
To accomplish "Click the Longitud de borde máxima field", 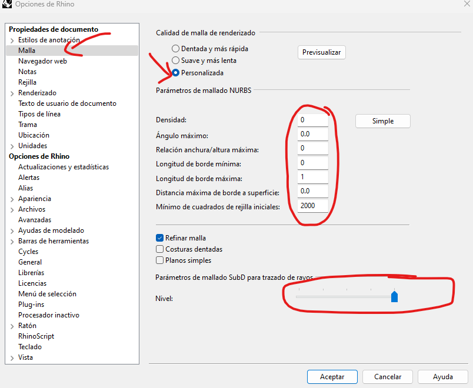I will click(313, 177).
